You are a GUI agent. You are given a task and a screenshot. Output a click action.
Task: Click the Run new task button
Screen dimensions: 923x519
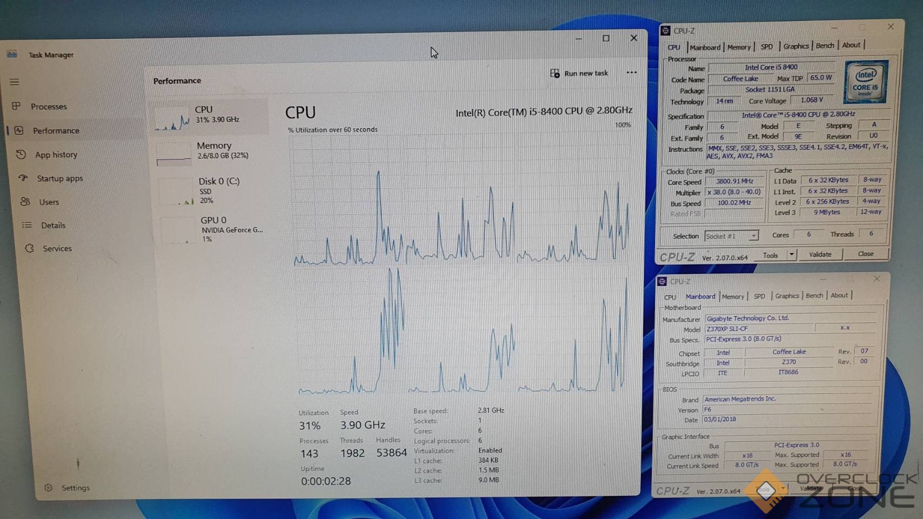(x=579, y=73)
